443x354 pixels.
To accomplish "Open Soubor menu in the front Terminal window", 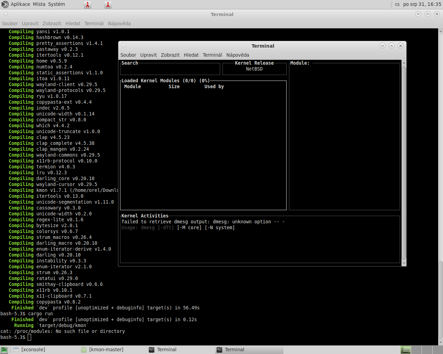I will coord(128,55).
